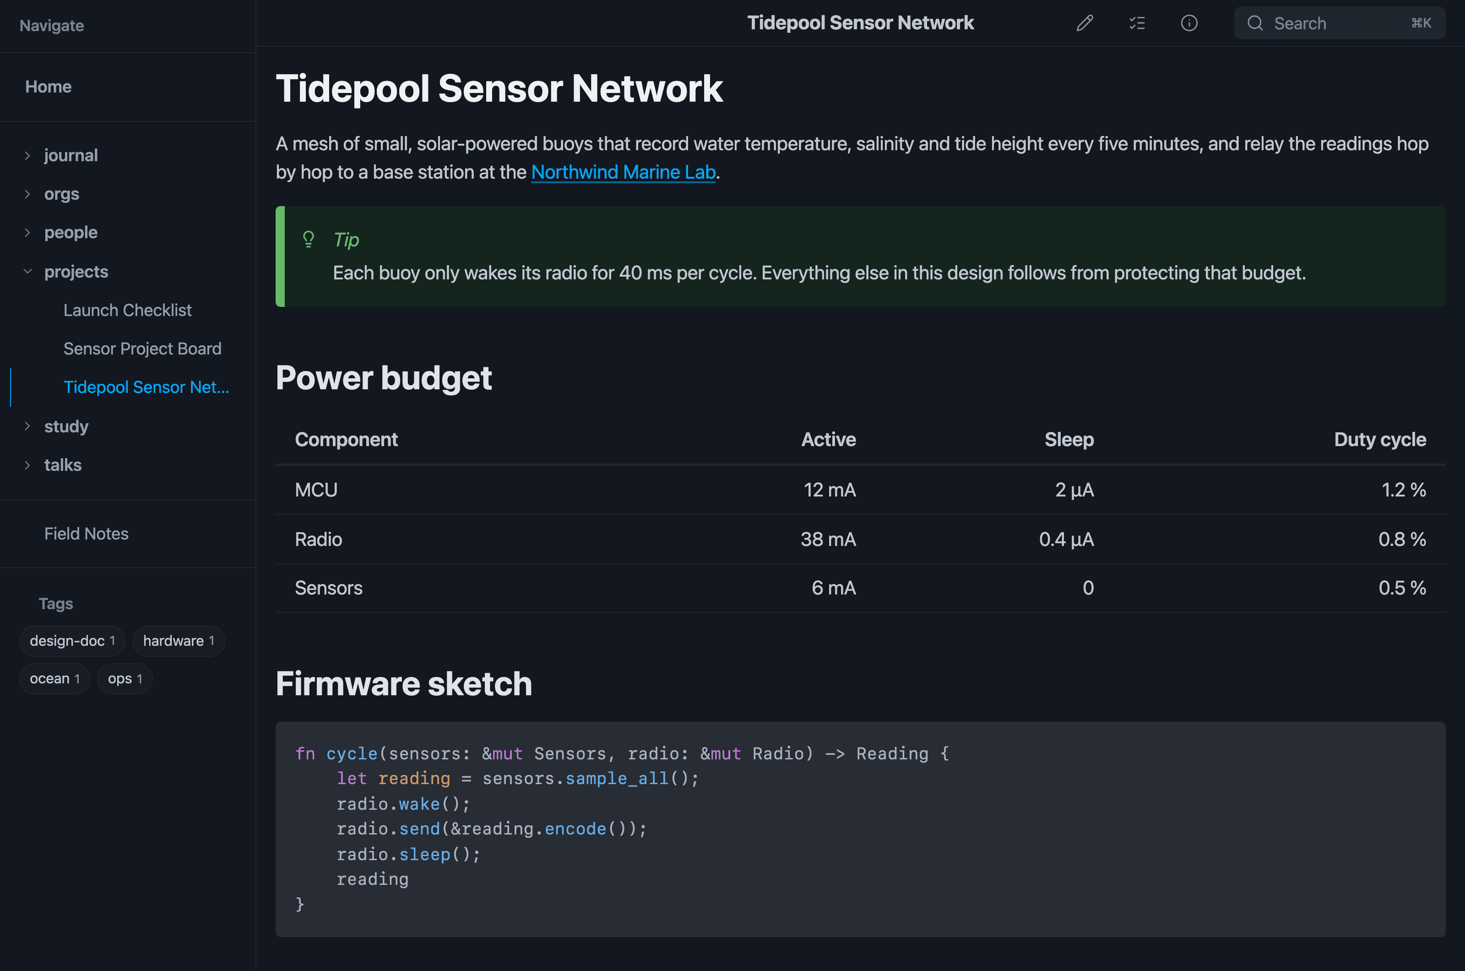
Task: Click the journal folder label
Action: [x=71, y=155]
